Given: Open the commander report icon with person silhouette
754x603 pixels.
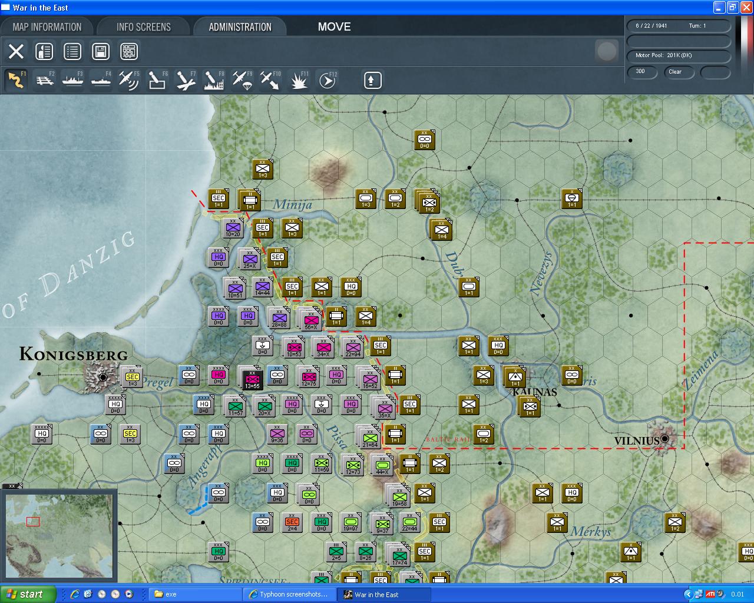Looking at the screenshot, I should (44, 51).
